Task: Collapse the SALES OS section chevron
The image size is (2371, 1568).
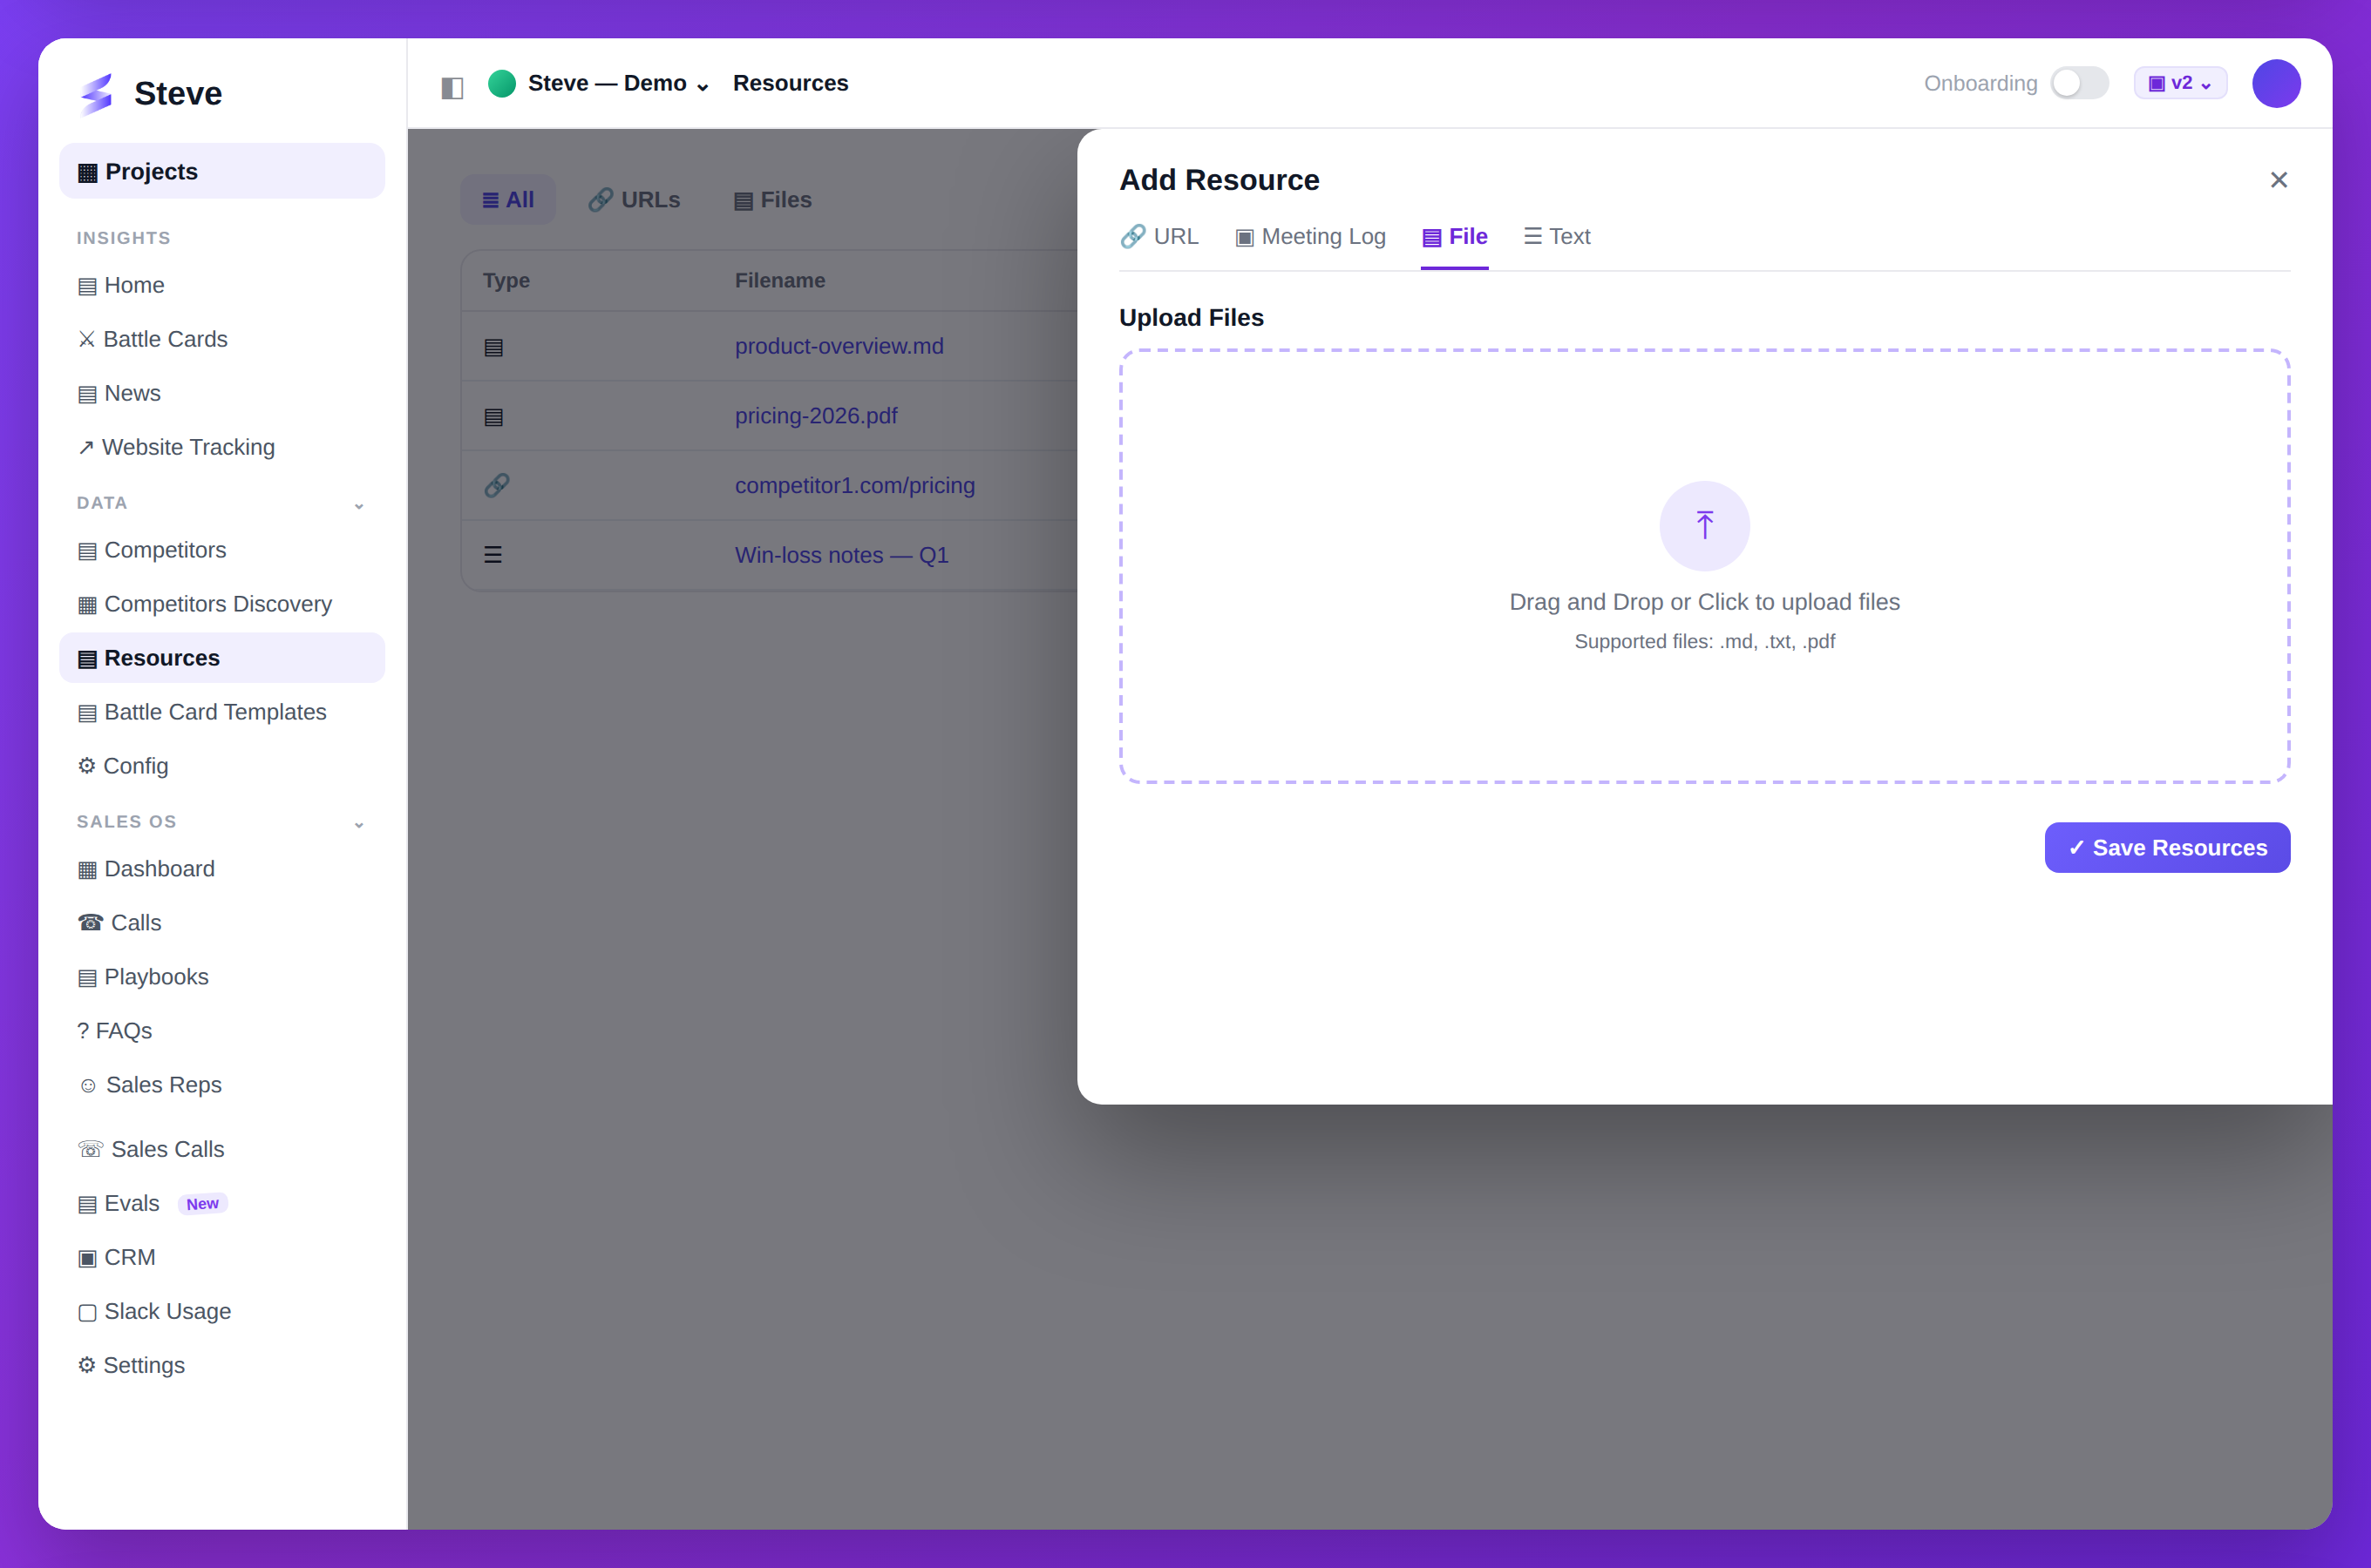Action: pyautogui.click(x=359, y=825)
